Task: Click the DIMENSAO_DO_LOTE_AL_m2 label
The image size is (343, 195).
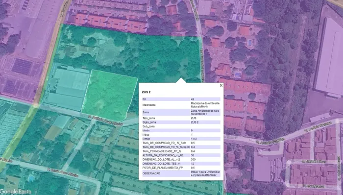Action: (161, 160)
